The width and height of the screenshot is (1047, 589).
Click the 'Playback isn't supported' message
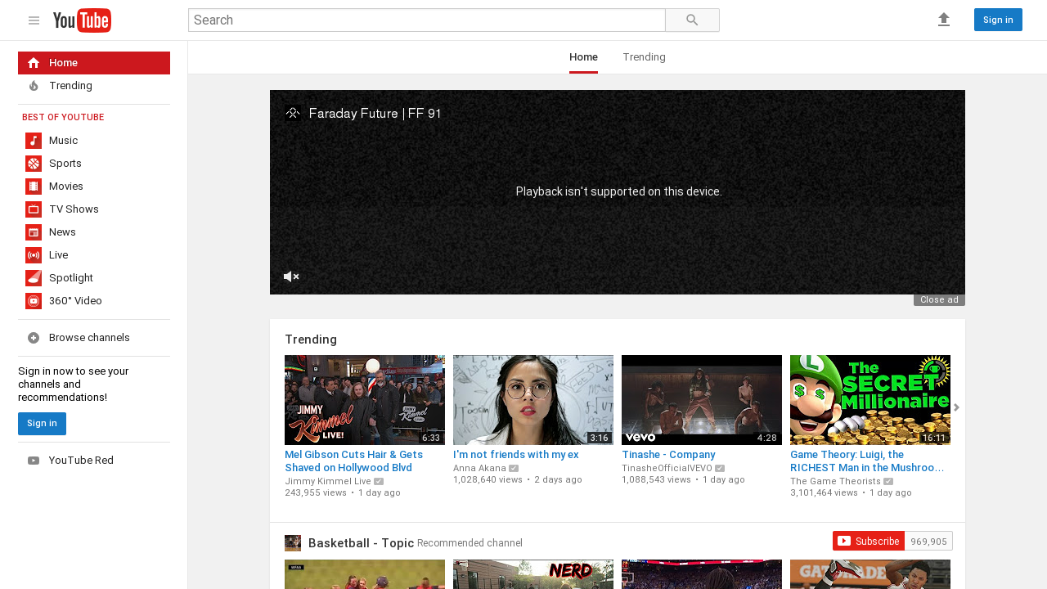pyautogui.click(x=619, y=191)
